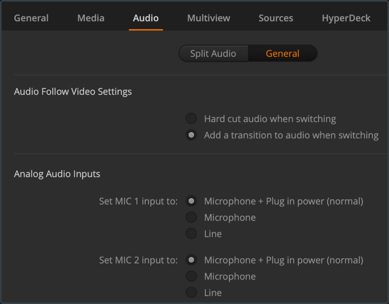The width and height of the screenshot is (389, 304).
Task: Set MIC 1 input to Microphone
Action: [191, 217]
